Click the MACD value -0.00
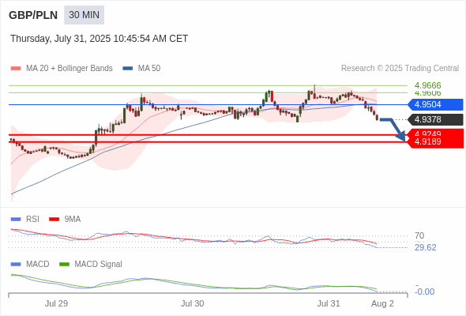The height and width of the screenshot is (316, 466). pos(424,292)
